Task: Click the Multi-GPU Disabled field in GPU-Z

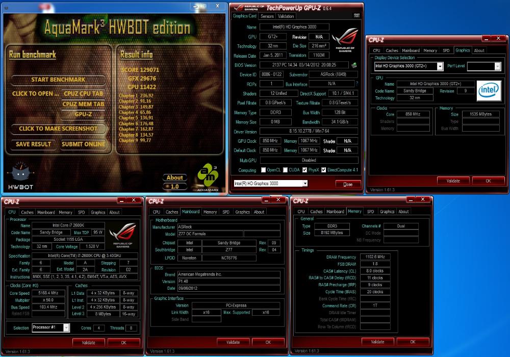Action: [x=309, y=160]
